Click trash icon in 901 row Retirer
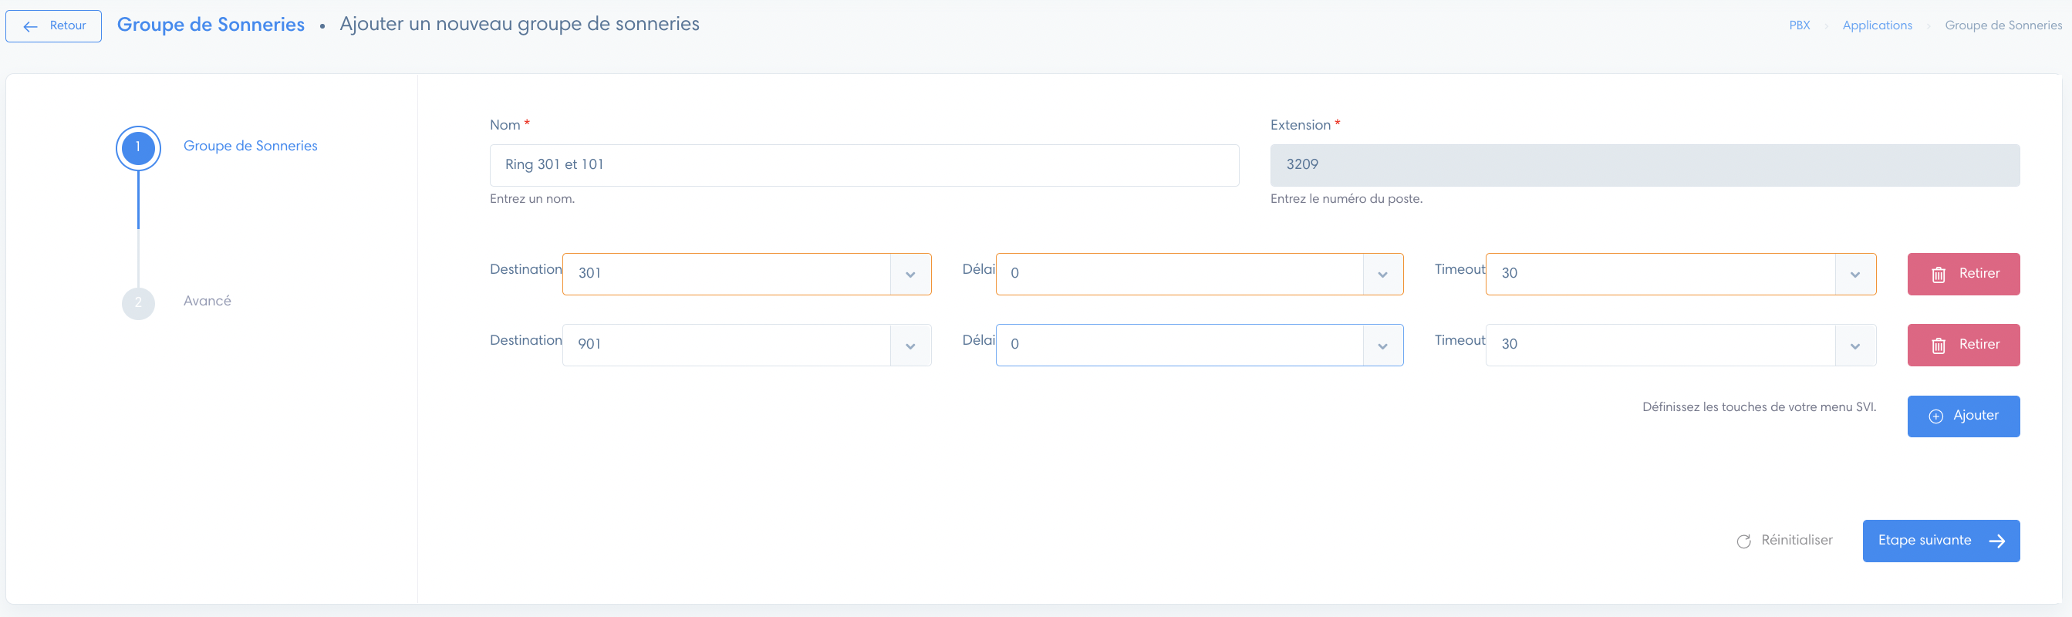This screenshot has height=617, width=2072. [x=1938, y=345]
